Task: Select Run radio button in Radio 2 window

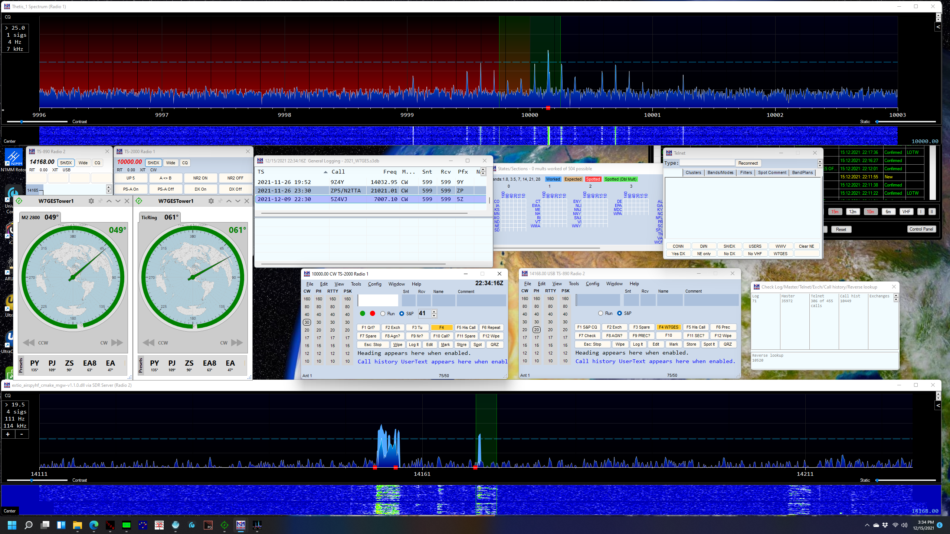Action: click(x=600, y=313)
